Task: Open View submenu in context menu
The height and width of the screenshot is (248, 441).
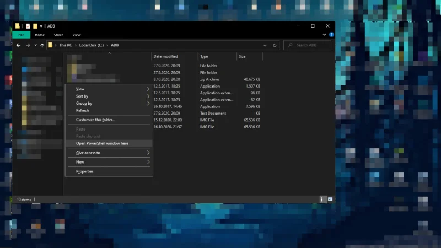Action: click(x=109, y=89)
